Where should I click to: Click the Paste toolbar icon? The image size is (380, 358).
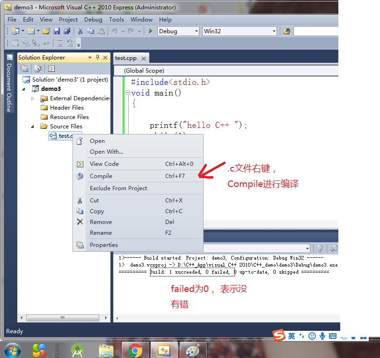[x=101, y=31]
